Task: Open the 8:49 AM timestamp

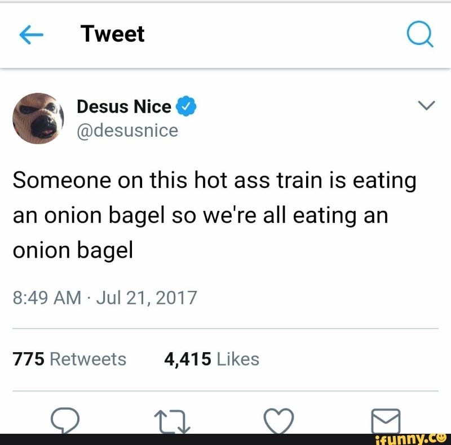Action: 47,298
